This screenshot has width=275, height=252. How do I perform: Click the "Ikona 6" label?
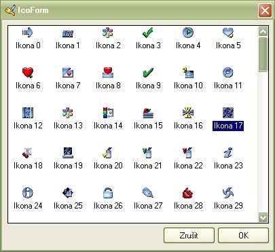(28, 86)
